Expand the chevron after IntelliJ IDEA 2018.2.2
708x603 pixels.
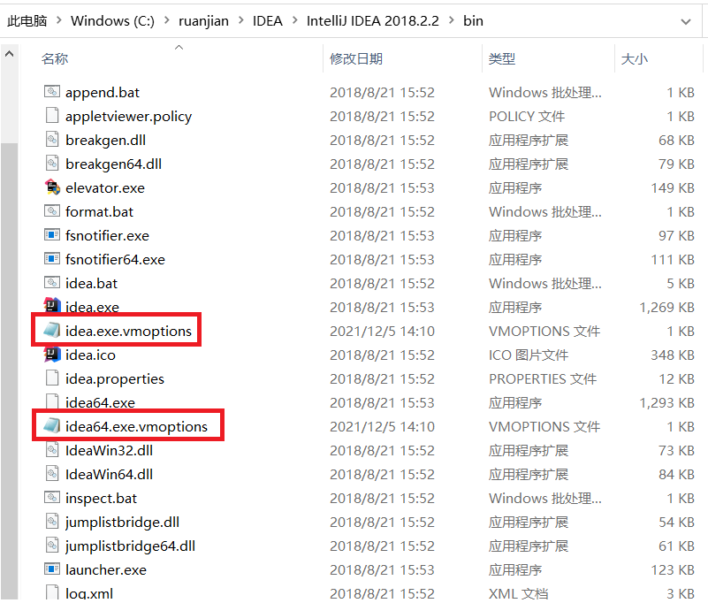click(x=451, y=20)
